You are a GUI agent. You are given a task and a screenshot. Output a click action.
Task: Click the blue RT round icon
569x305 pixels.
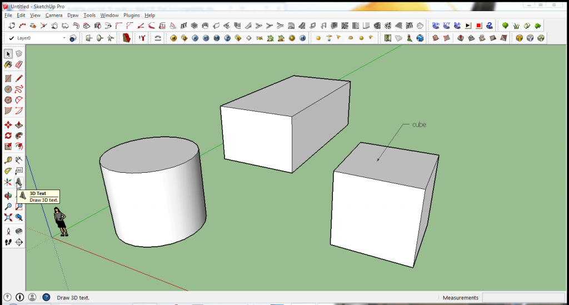tap(206, 38)
